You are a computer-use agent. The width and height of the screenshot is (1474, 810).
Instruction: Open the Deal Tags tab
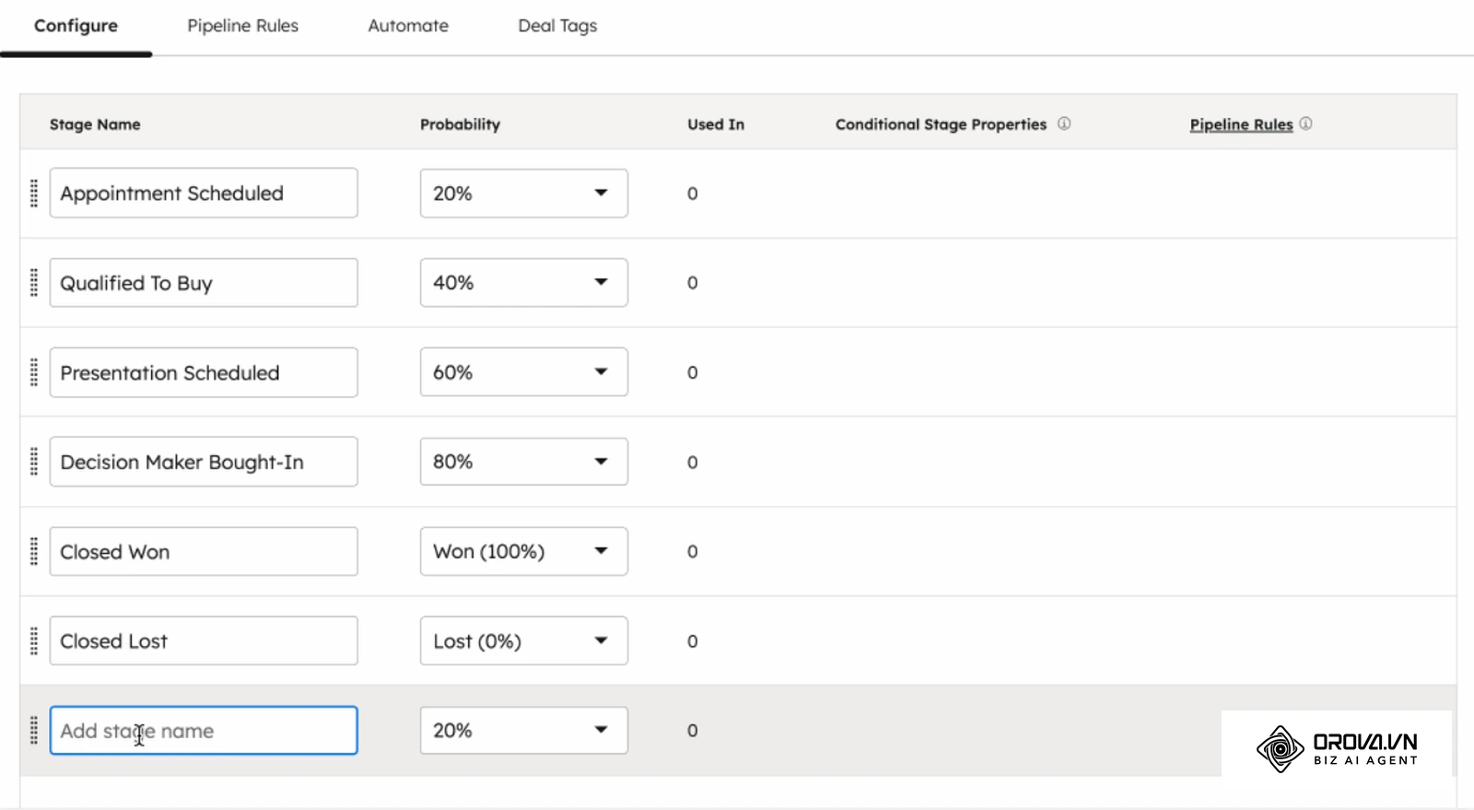click(x=557, y=26)
